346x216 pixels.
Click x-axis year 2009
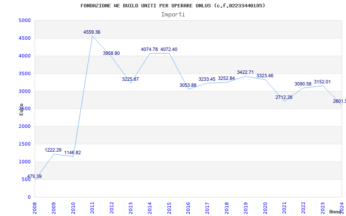click(x=54, y=208)
